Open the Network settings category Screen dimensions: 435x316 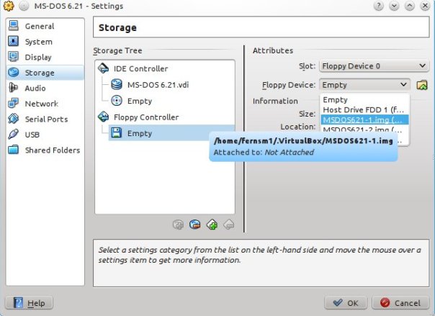coord(45,104)
